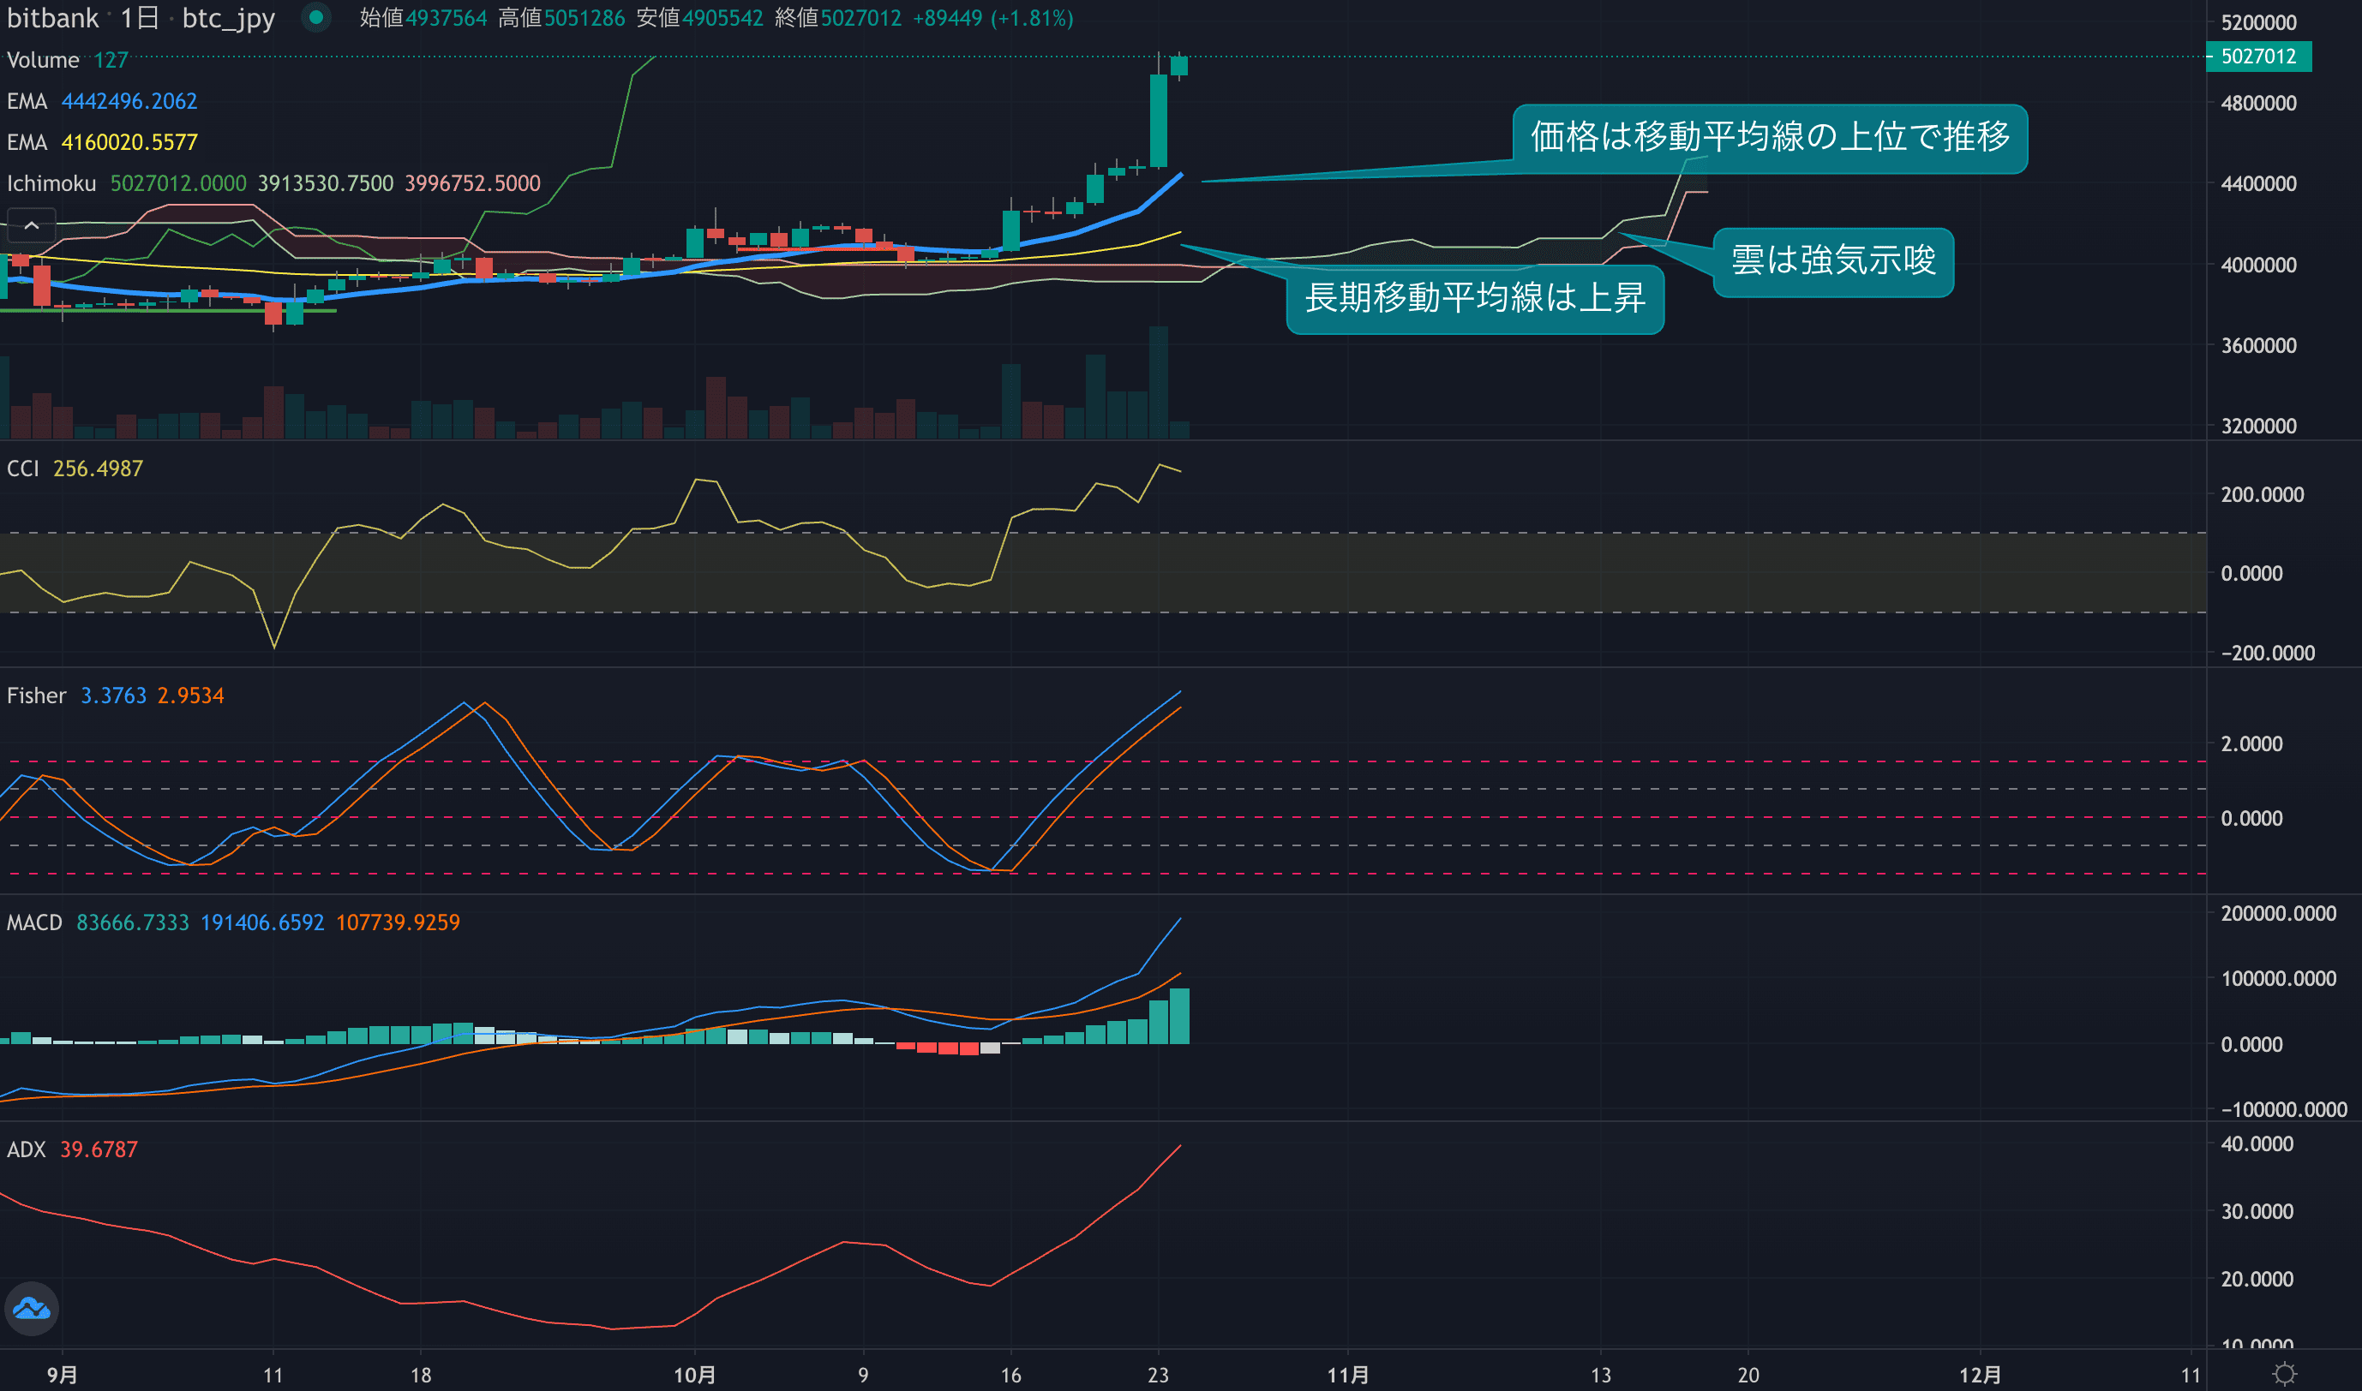The height and width of the screenshot is (1391, 2362).
Task: Select the Fisher indicator legend label
Action: pyautogui.click(x=37, y=695)
